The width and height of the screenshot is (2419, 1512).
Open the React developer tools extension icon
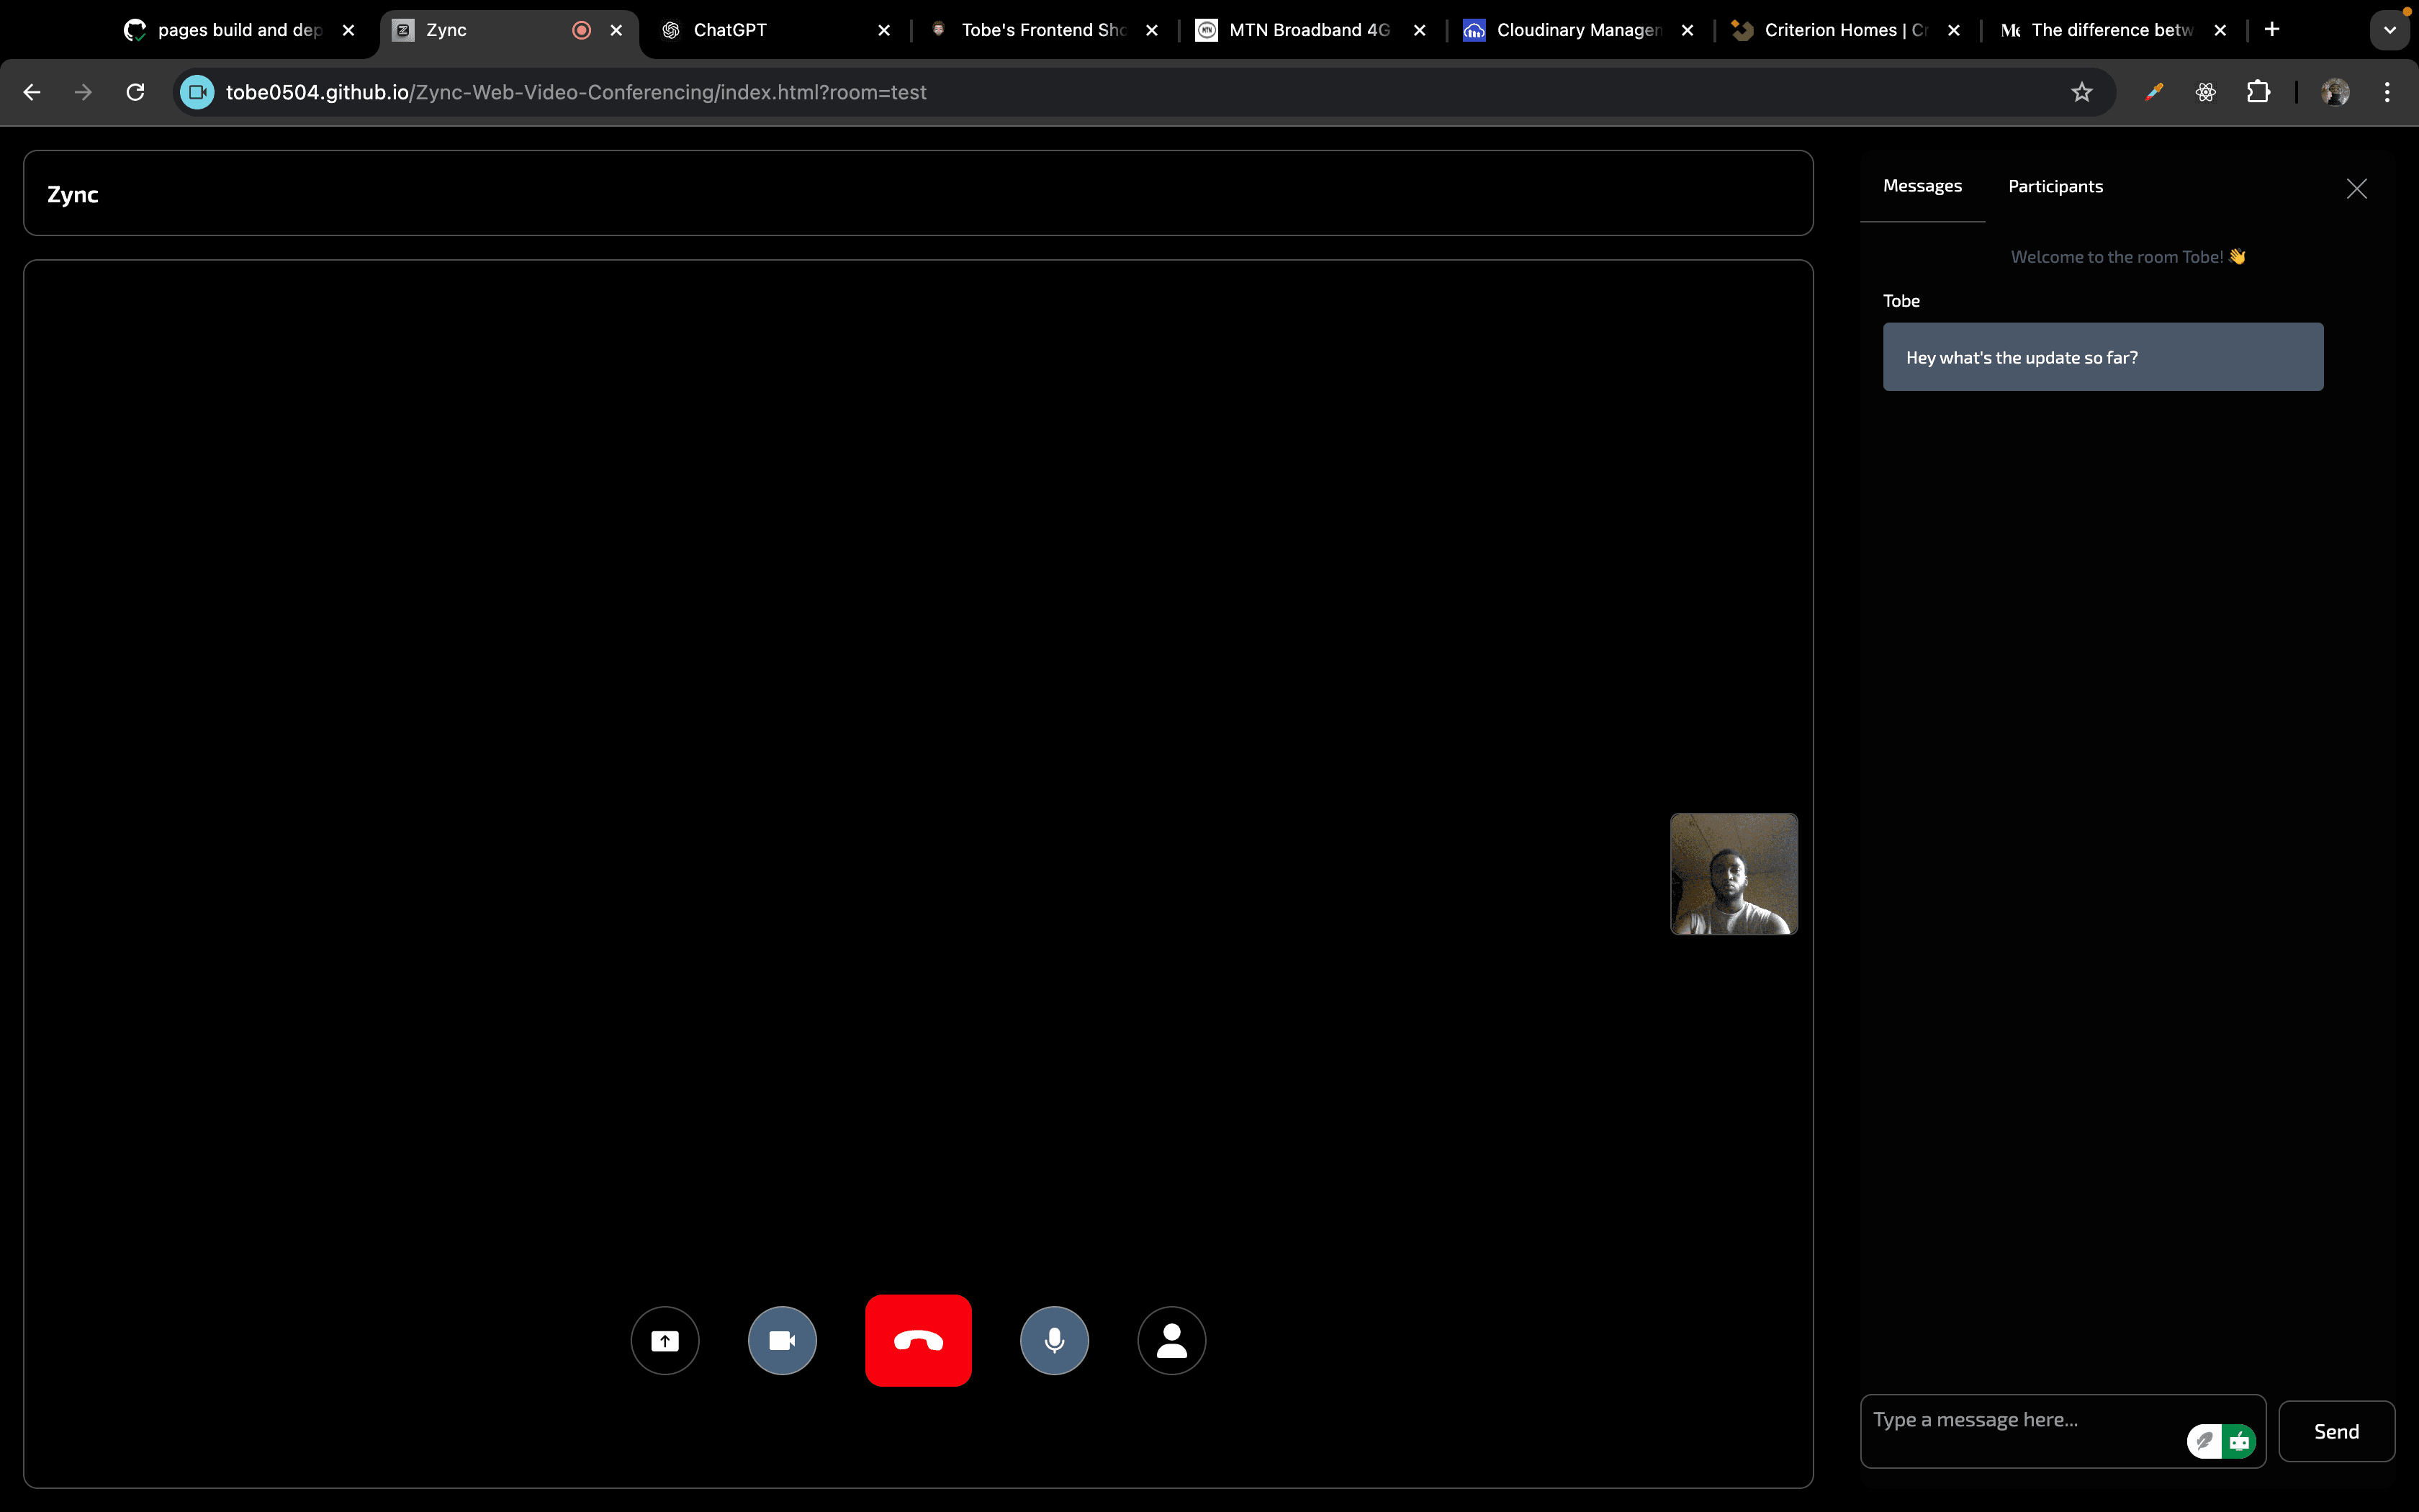(x=2205, y=92)
